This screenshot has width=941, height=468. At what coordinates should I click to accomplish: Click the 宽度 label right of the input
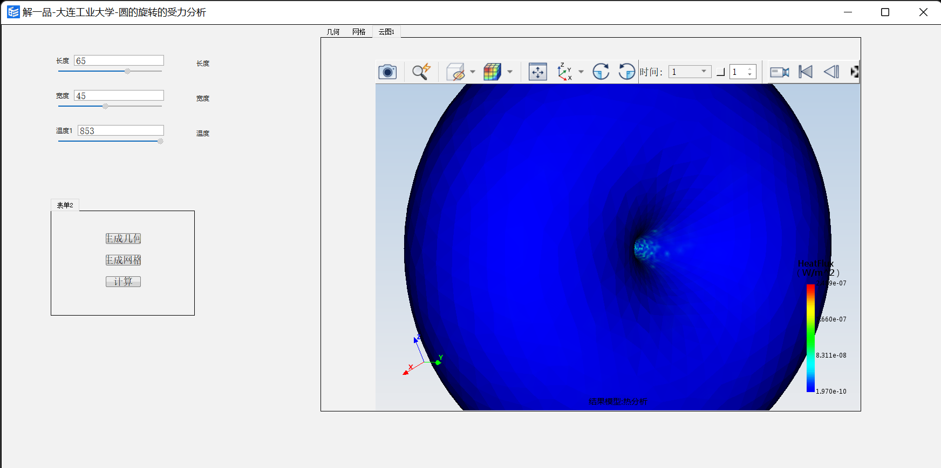[203, 99]
